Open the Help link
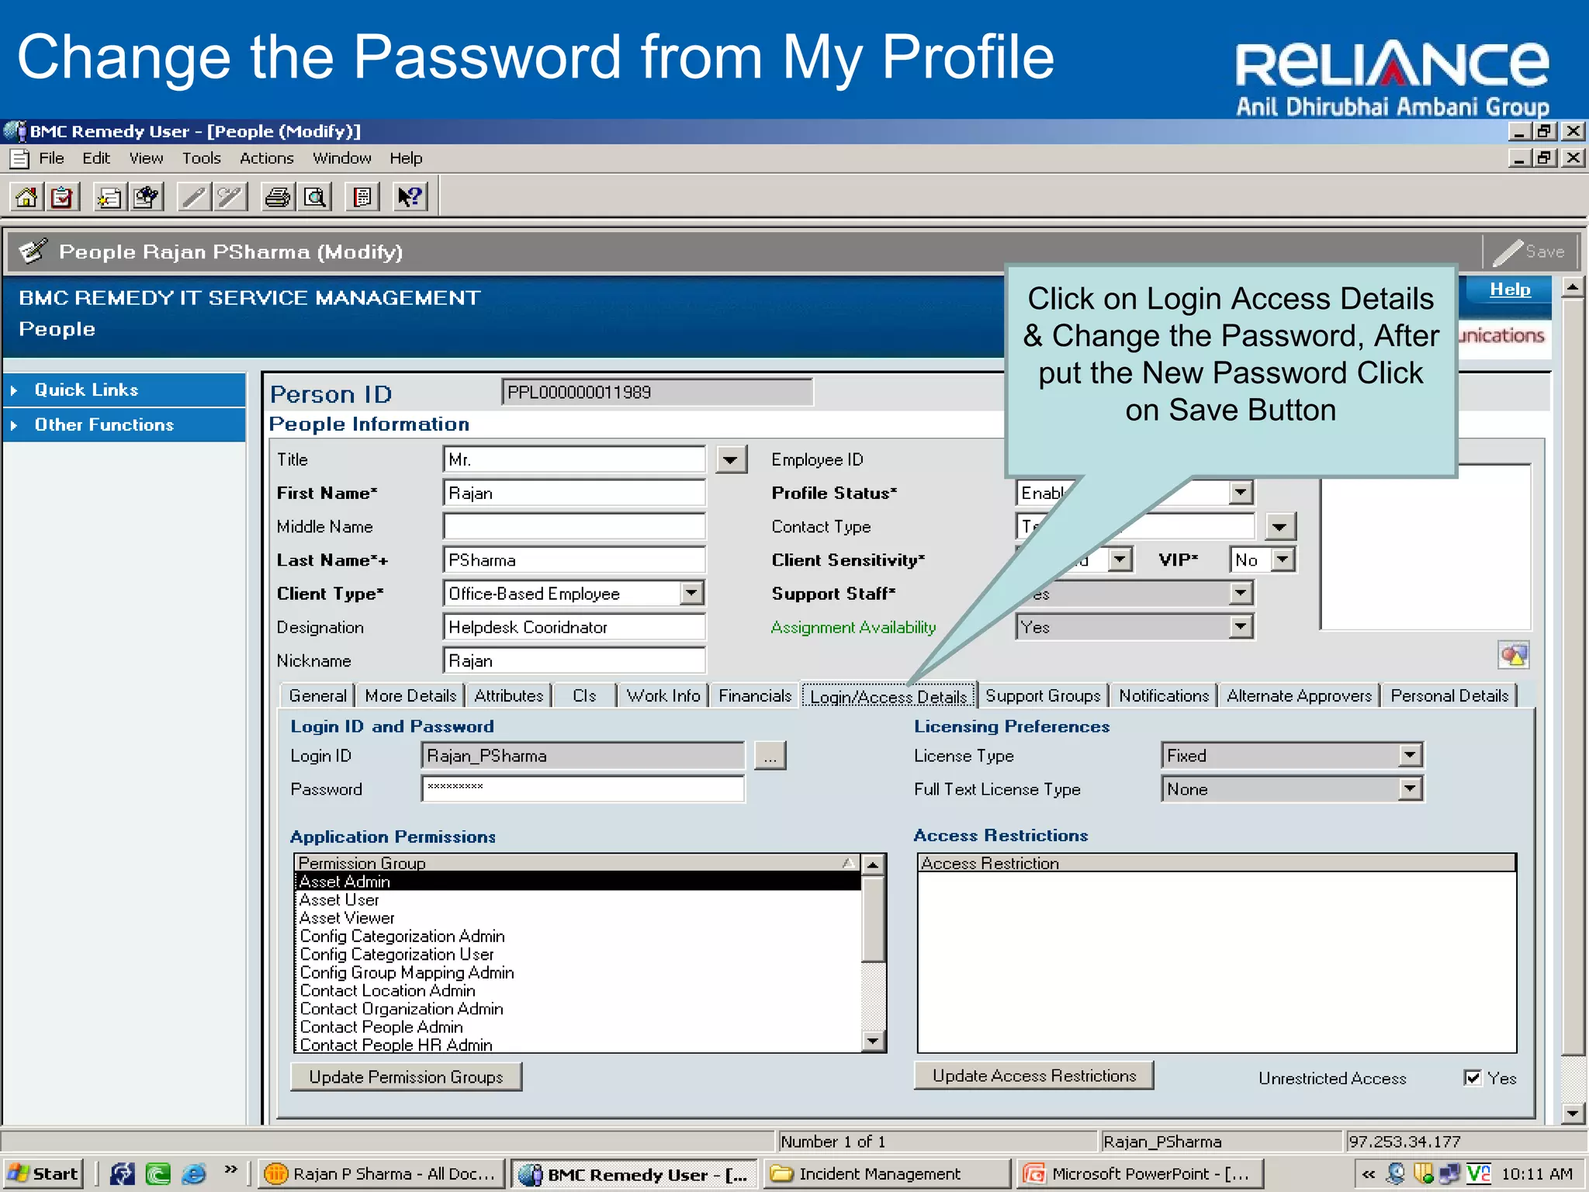Image resolution: width=1589 pixels, height=1192 pixels. 1510,289
